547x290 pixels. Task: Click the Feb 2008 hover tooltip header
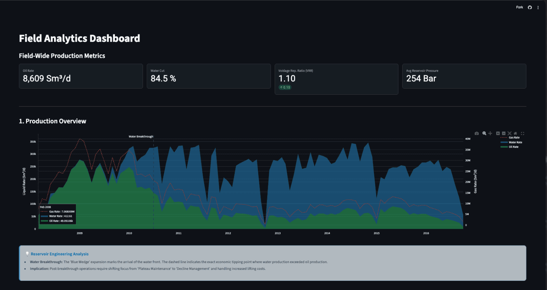[x=45, y=207]
